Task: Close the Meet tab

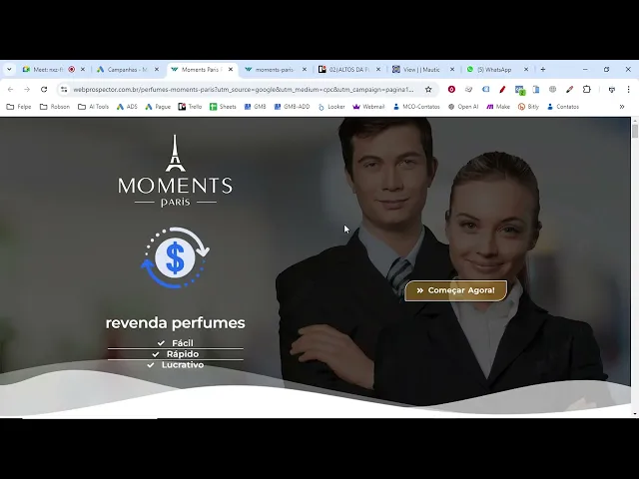Action: click(x=83, y=70)
